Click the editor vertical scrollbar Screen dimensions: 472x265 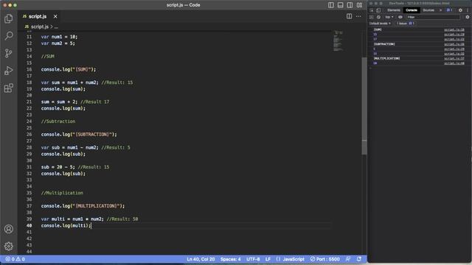pos(364,105)
